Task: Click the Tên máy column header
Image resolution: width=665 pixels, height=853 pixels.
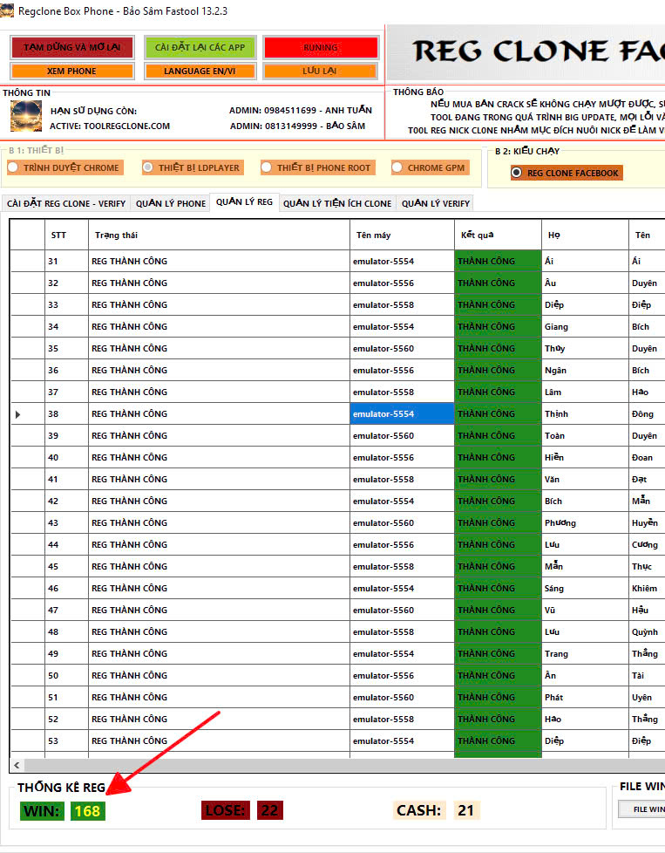Action: tap(402, 235)
